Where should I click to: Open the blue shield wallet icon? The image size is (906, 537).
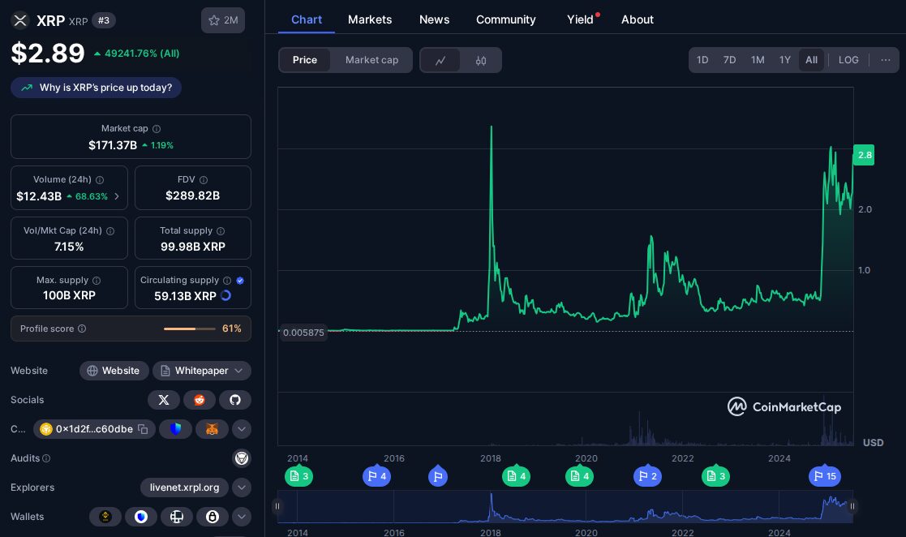[x=141, y=517]
